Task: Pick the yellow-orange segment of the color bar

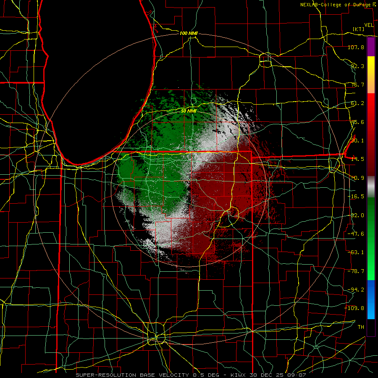Action: [371, 75]
